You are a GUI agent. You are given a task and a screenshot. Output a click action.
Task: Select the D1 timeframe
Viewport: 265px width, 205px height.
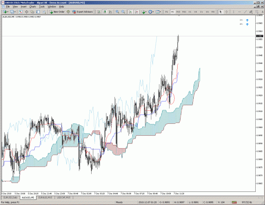[x=201, y=12]
